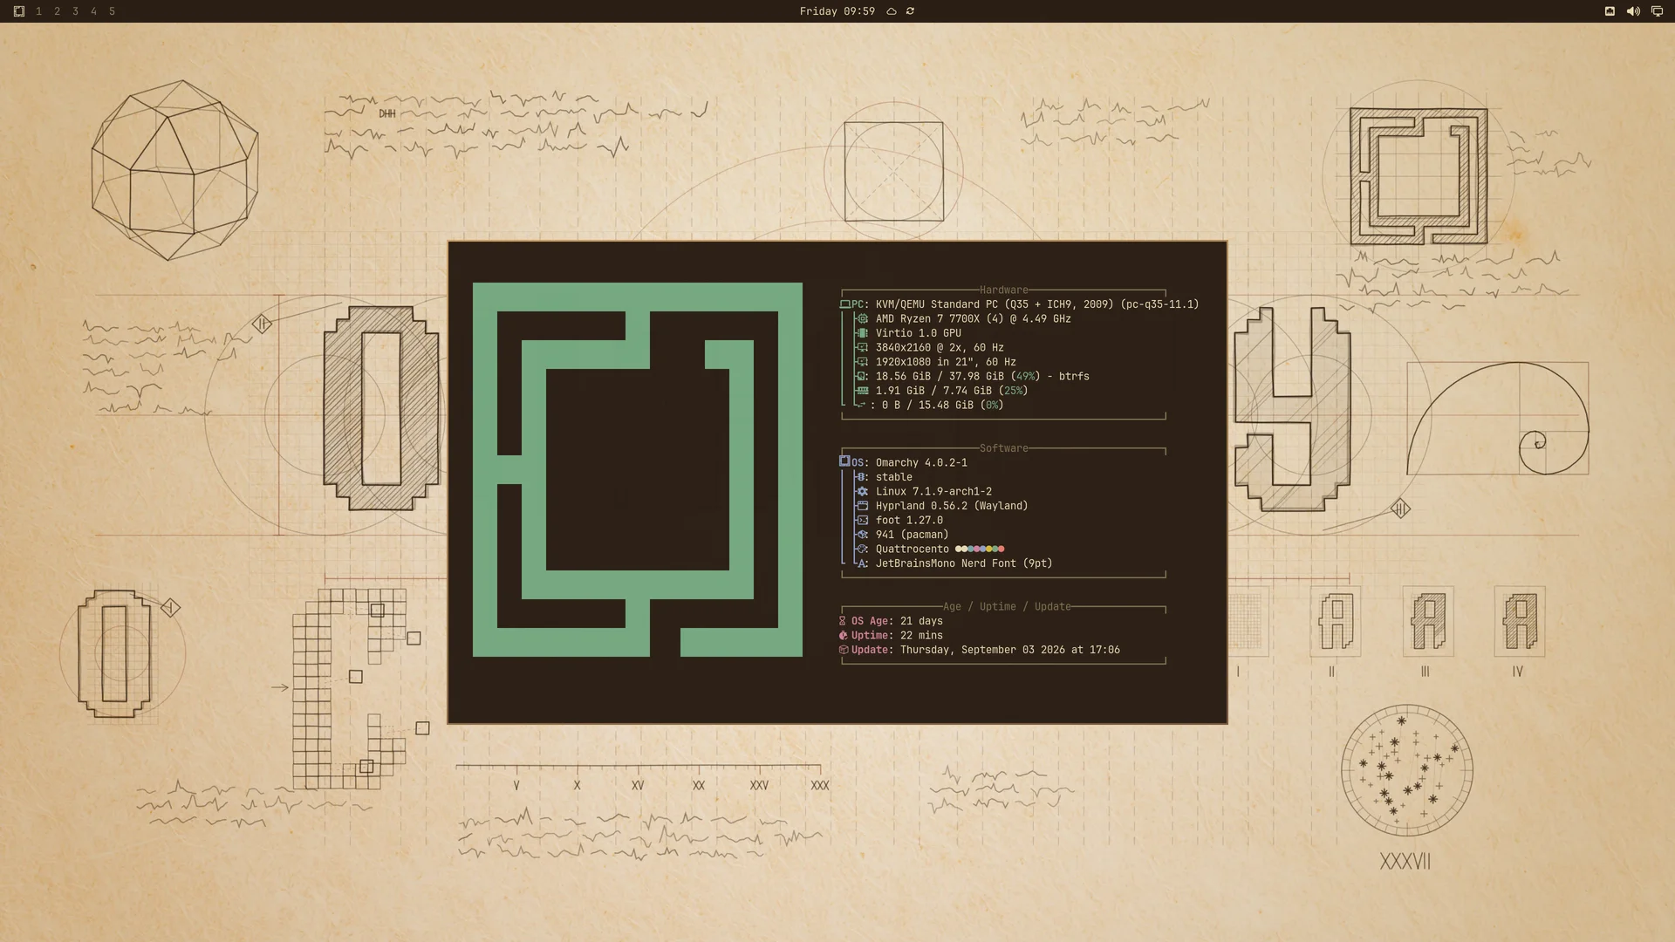Open the Omarchy menu icon in top bar
The image size is (1675, 942).
coord(19,11)
